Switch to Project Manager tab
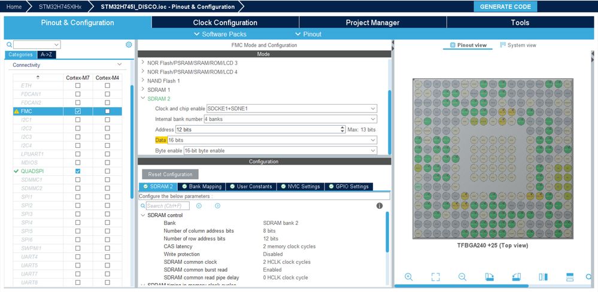 point(372,23)
